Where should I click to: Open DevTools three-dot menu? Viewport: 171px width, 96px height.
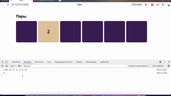165,62
